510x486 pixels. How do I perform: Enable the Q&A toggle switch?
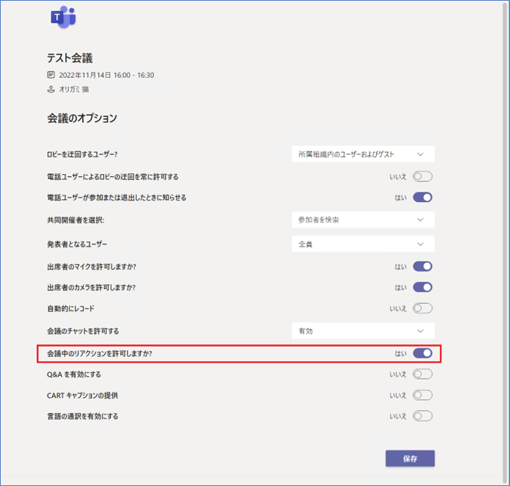pyautogui.click(x=422, y=374)
